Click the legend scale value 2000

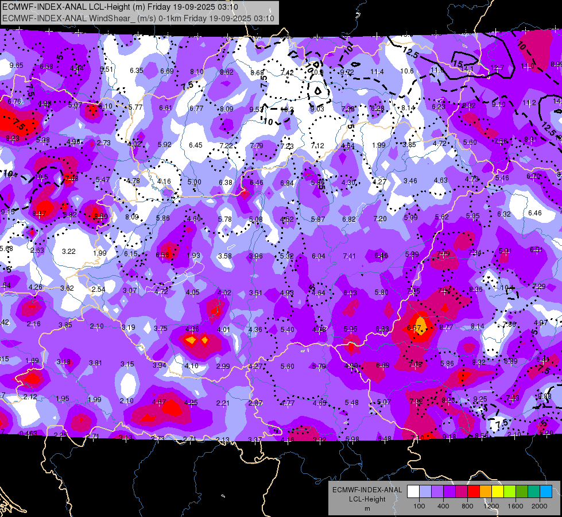point(540,506)
